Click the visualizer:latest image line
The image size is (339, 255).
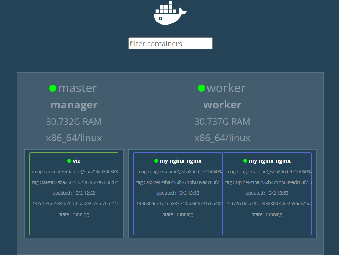point(75,172)
